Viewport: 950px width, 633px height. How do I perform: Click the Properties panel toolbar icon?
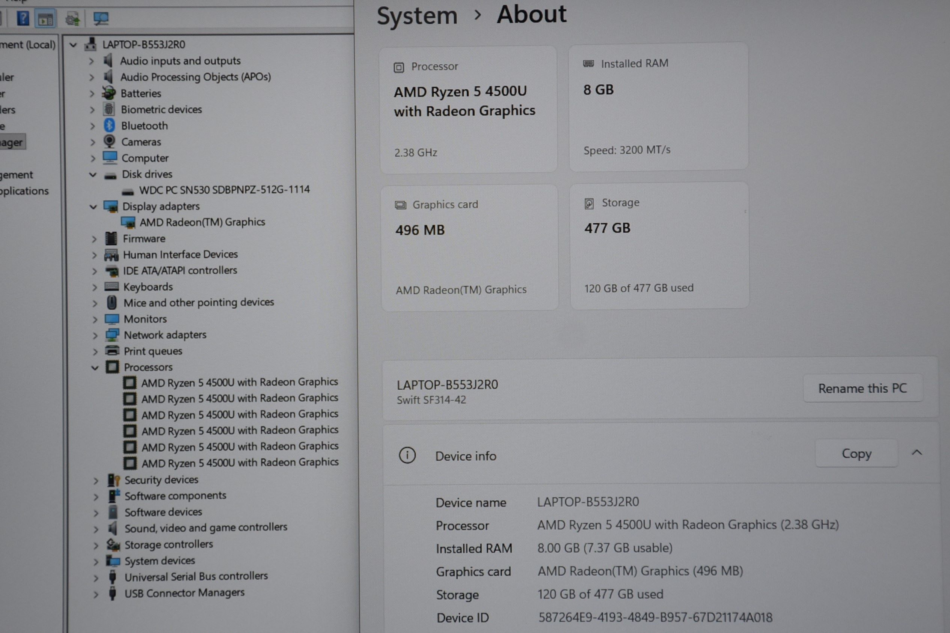46,18
